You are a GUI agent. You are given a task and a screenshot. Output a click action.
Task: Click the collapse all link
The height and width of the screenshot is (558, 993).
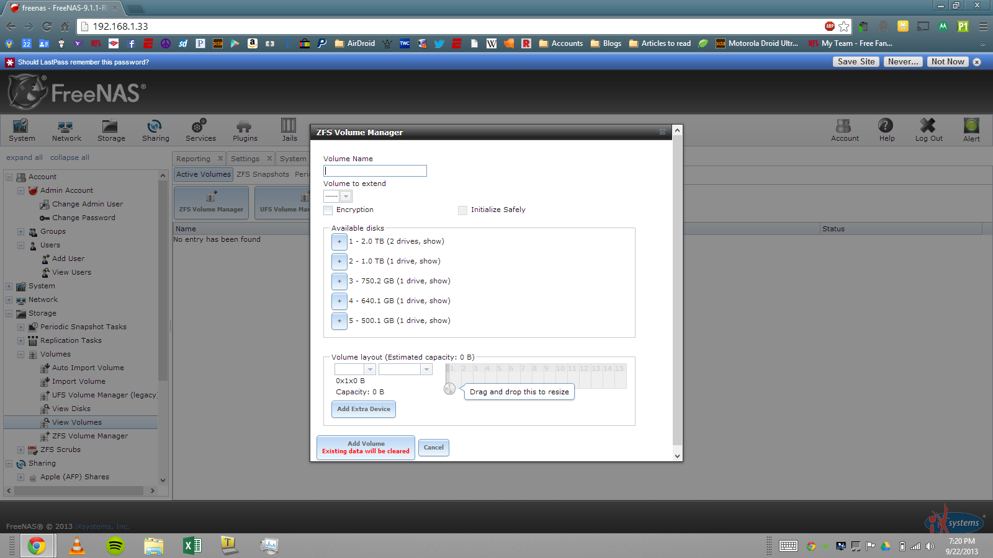click(70, 157)
